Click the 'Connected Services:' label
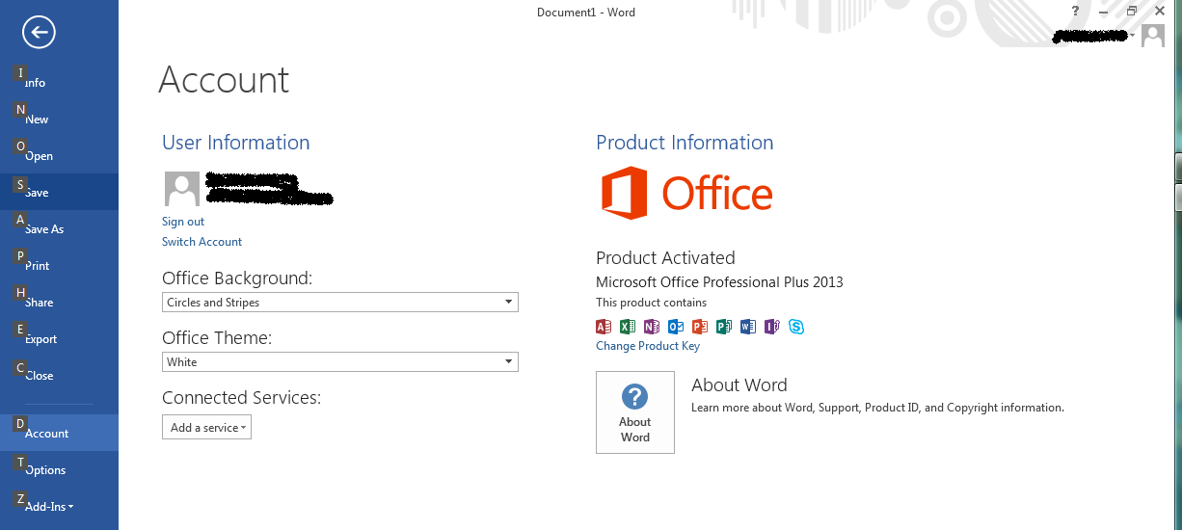1182x530 pixels. (x=241, y=398)
